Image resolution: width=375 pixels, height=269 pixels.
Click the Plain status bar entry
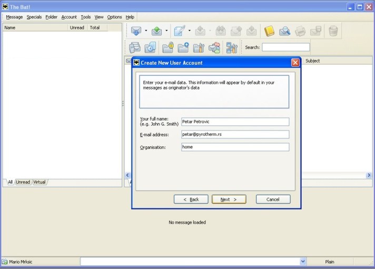[330, 262]
